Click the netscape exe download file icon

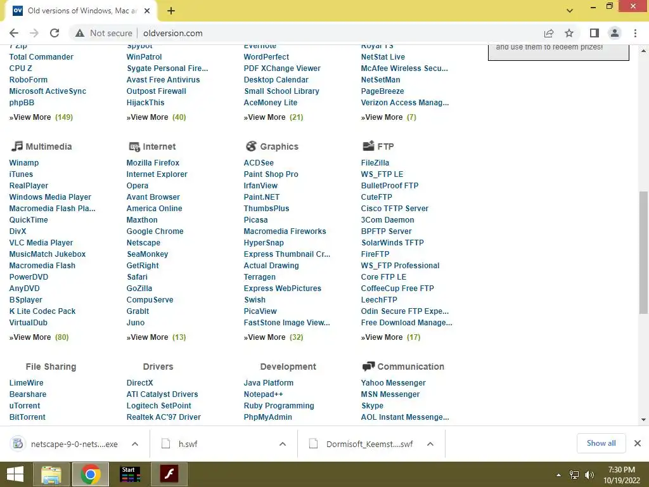pos(17,444)
